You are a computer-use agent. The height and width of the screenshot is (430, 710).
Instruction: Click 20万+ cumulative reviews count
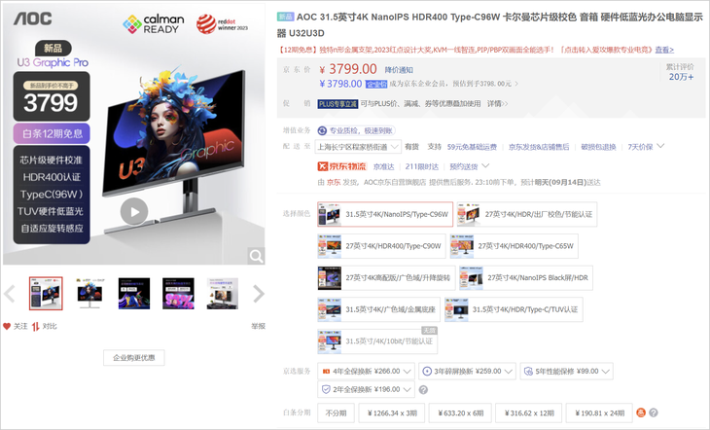tap(681, 77)
